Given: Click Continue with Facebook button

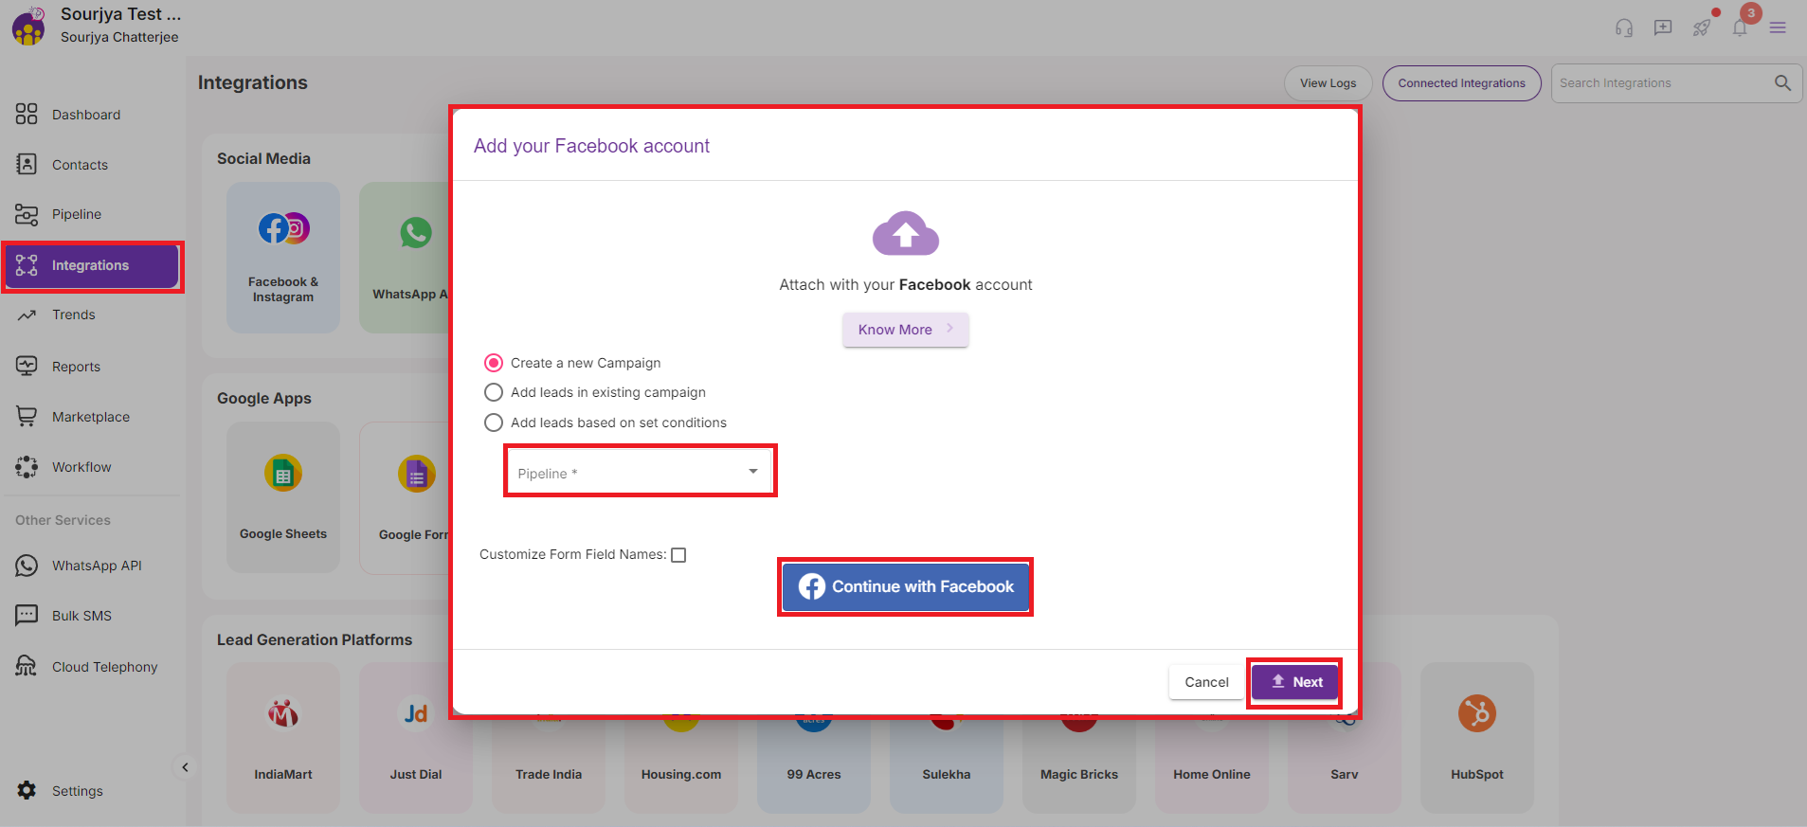Looking at the screenshot, I should (x=906, y=586).
